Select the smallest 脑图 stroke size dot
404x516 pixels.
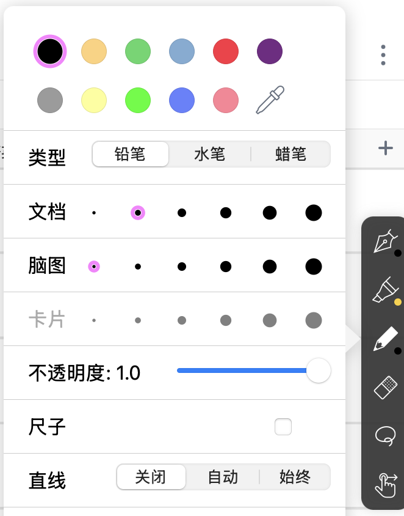[x=93, y=266]
